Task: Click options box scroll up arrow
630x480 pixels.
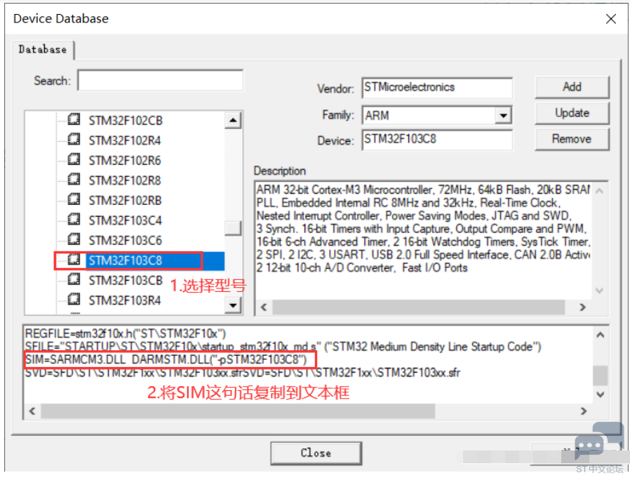Action: coord(601,335)
